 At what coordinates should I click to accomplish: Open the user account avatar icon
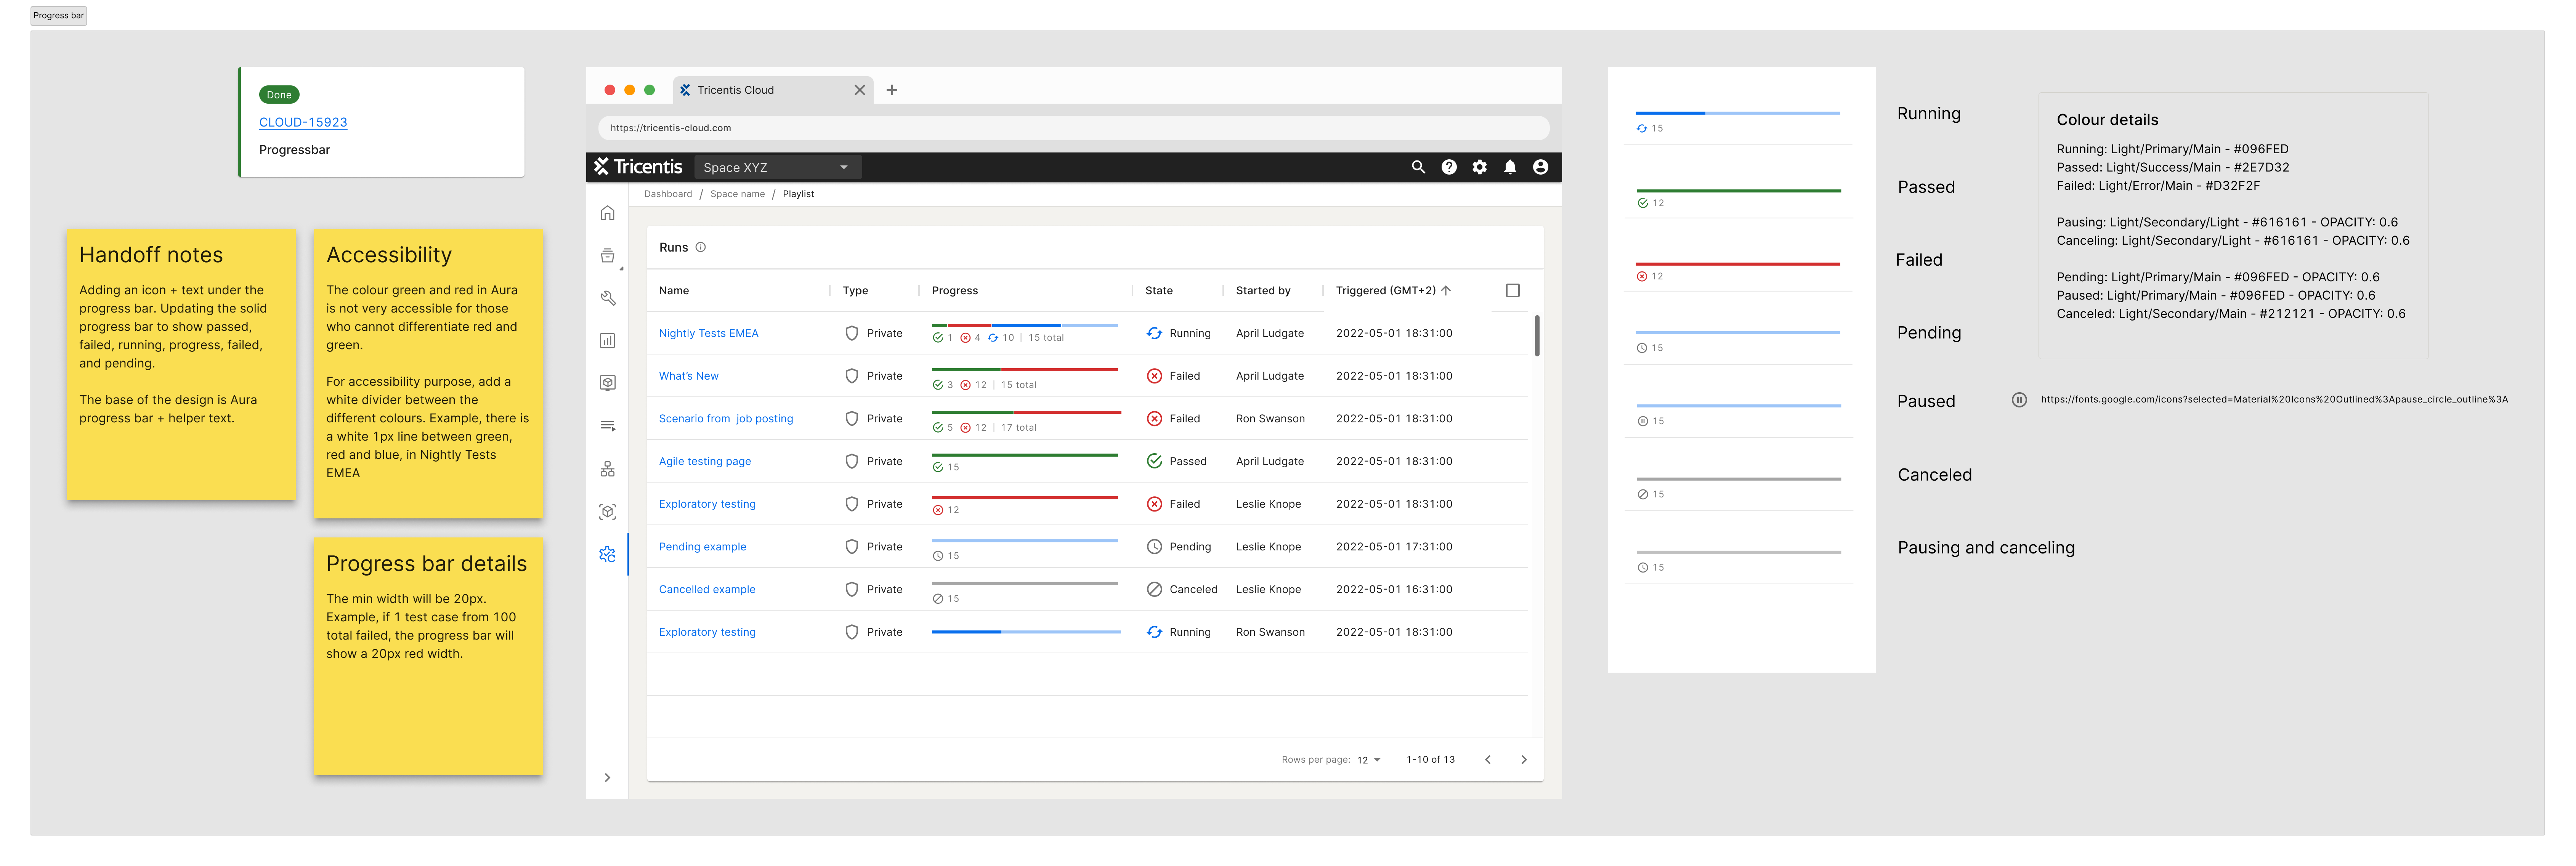[1541, 167]
